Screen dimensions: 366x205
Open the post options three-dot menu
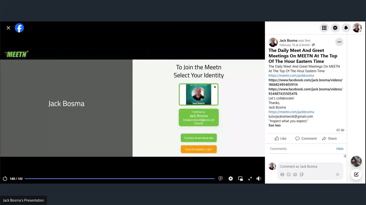coord(339,42)
